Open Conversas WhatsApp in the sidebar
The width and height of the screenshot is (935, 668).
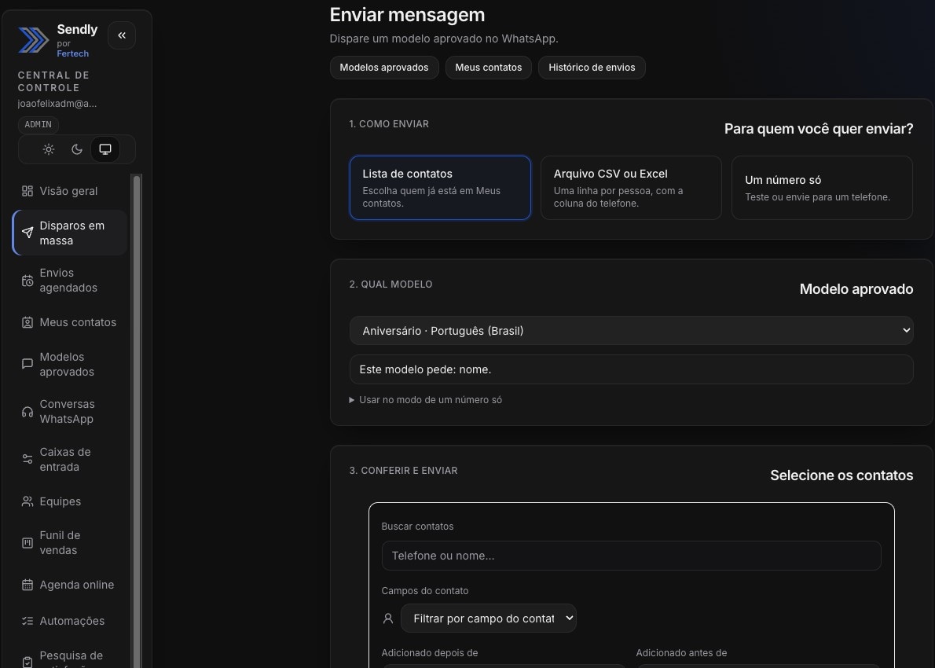coord(70,412)
